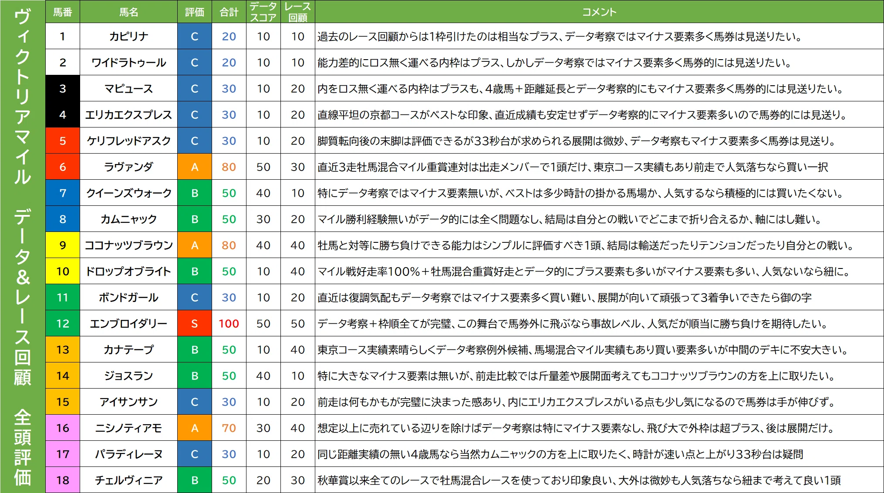
Task: Select horse name カムニャック
Action: [128, 219]
